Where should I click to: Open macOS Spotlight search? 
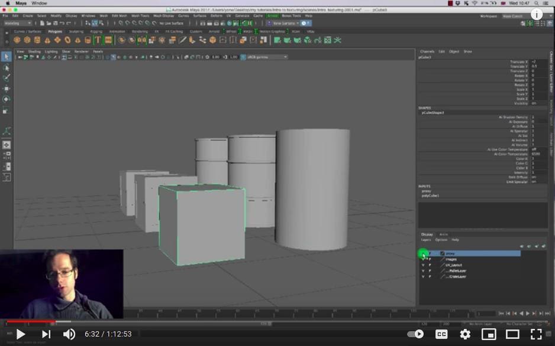pyautogui.click(x=537, y=3)
